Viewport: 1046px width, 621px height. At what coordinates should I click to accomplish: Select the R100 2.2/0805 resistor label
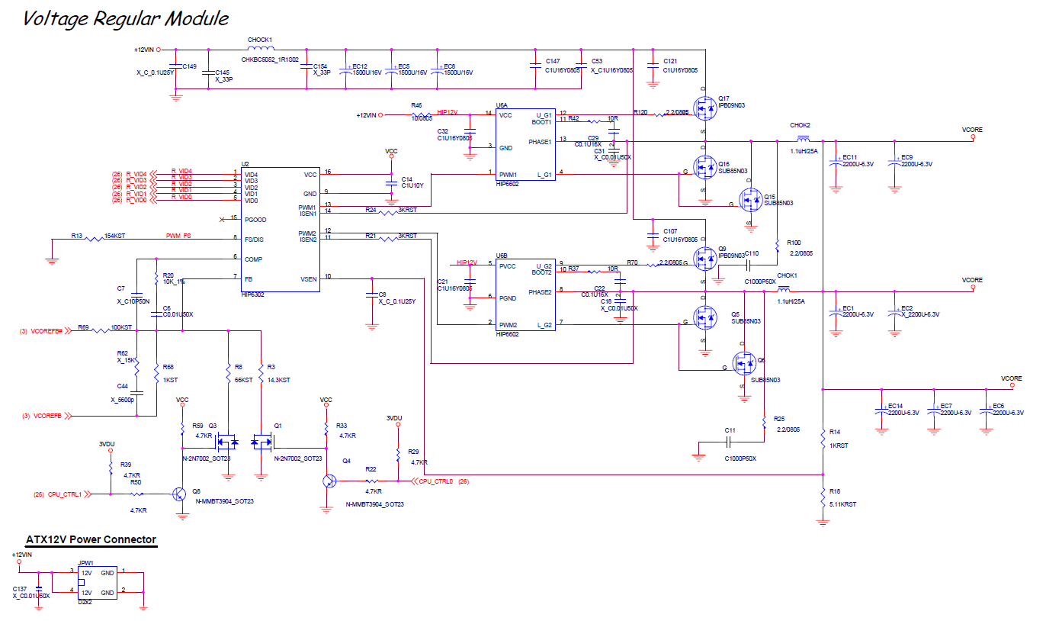799,247
